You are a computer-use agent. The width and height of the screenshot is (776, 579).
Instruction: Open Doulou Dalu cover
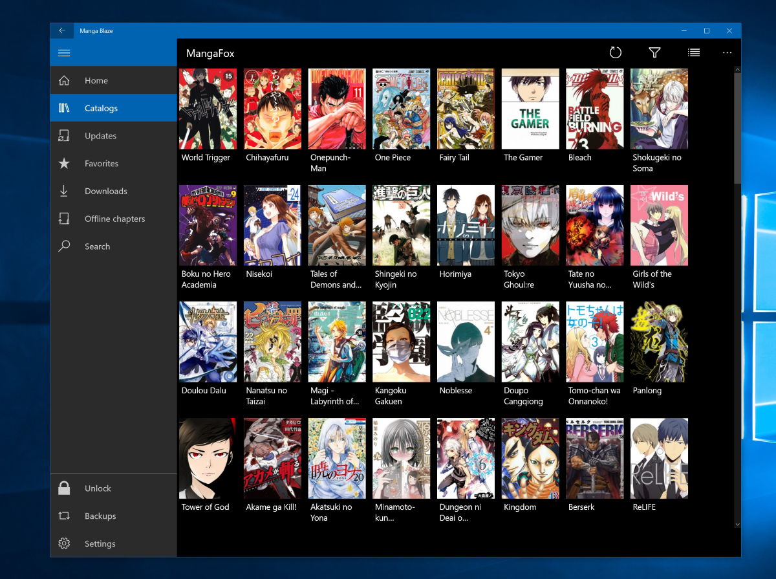(208, 342)
